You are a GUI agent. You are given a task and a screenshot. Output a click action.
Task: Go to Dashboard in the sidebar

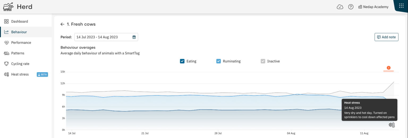click(19, 21)
